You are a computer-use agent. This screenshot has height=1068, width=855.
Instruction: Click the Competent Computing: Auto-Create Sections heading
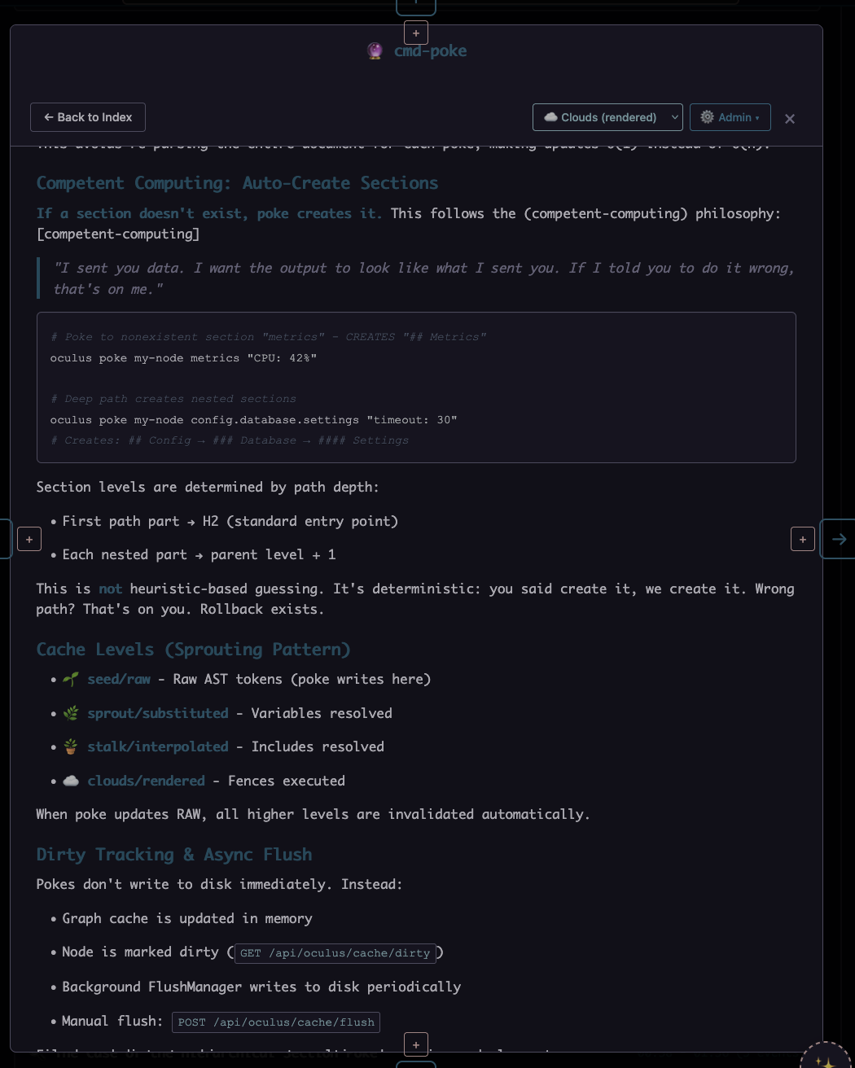237,183
